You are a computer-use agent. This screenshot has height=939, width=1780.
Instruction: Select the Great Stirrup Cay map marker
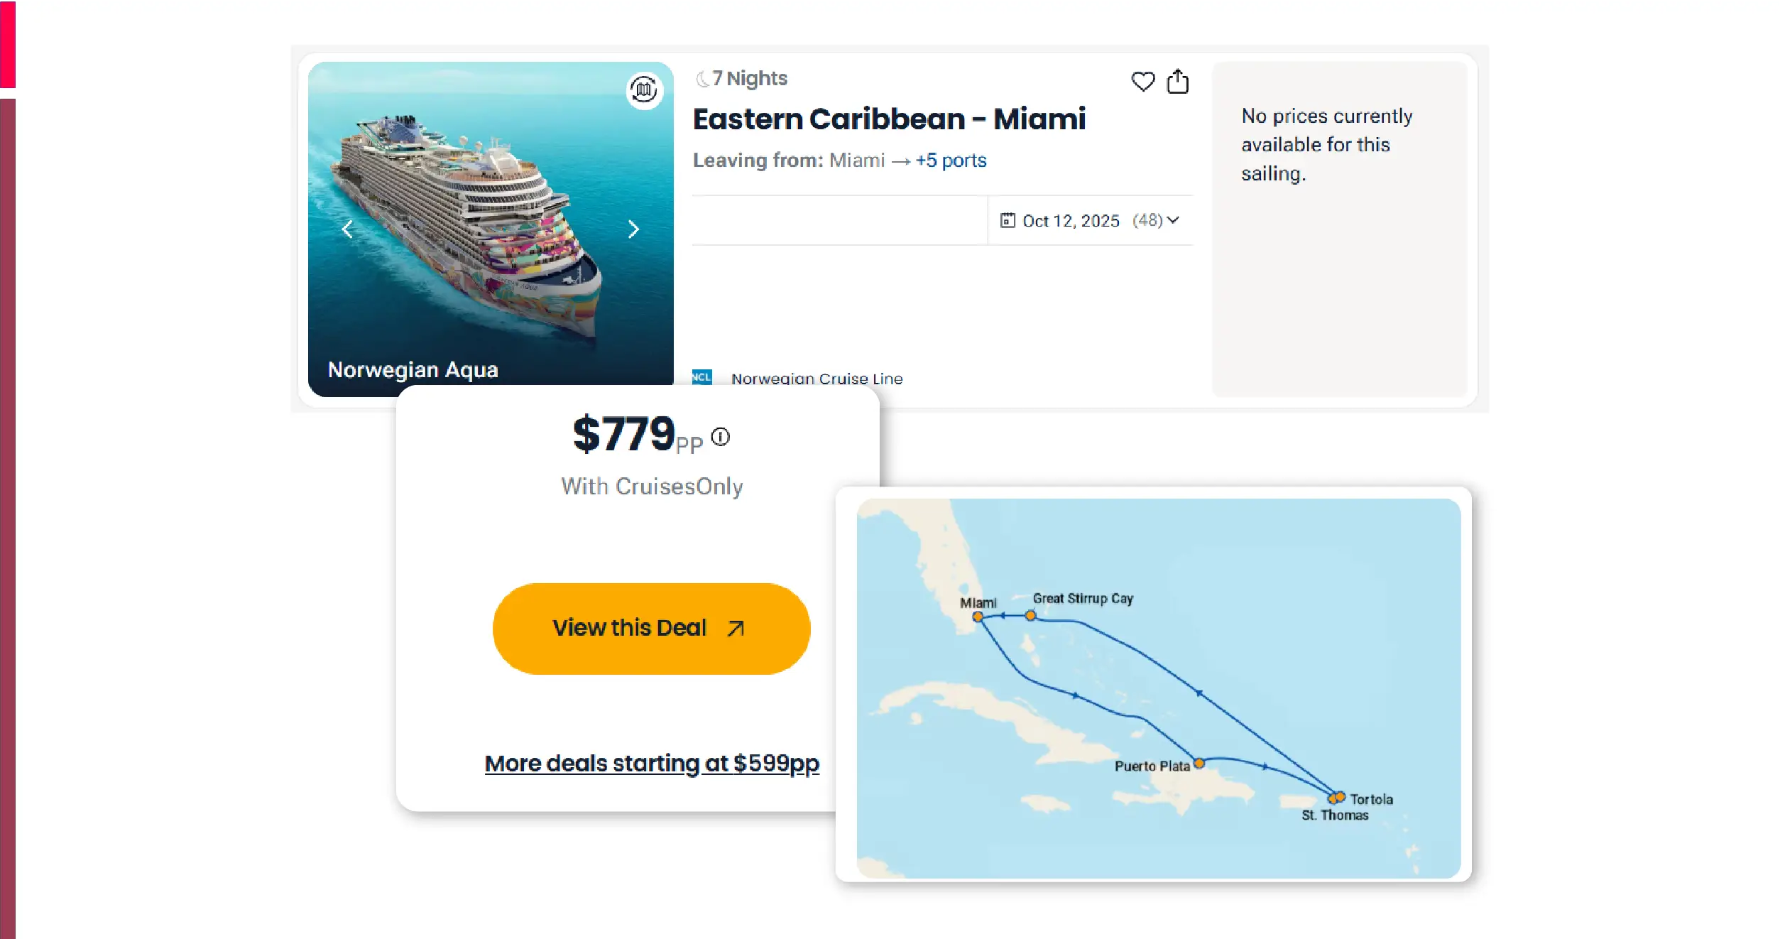[1030, 615]
